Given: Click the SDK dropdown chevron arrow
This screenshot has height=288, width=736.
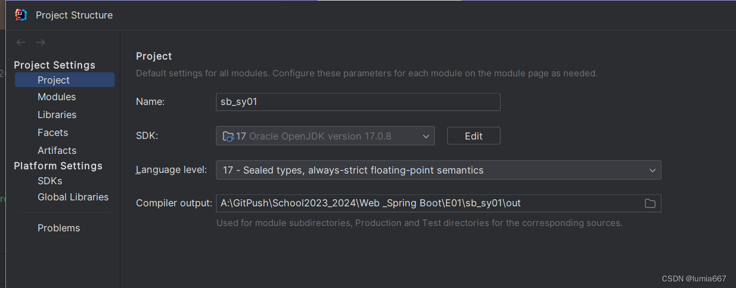Looking at the screenshot, I should click(x=426, y=137).
